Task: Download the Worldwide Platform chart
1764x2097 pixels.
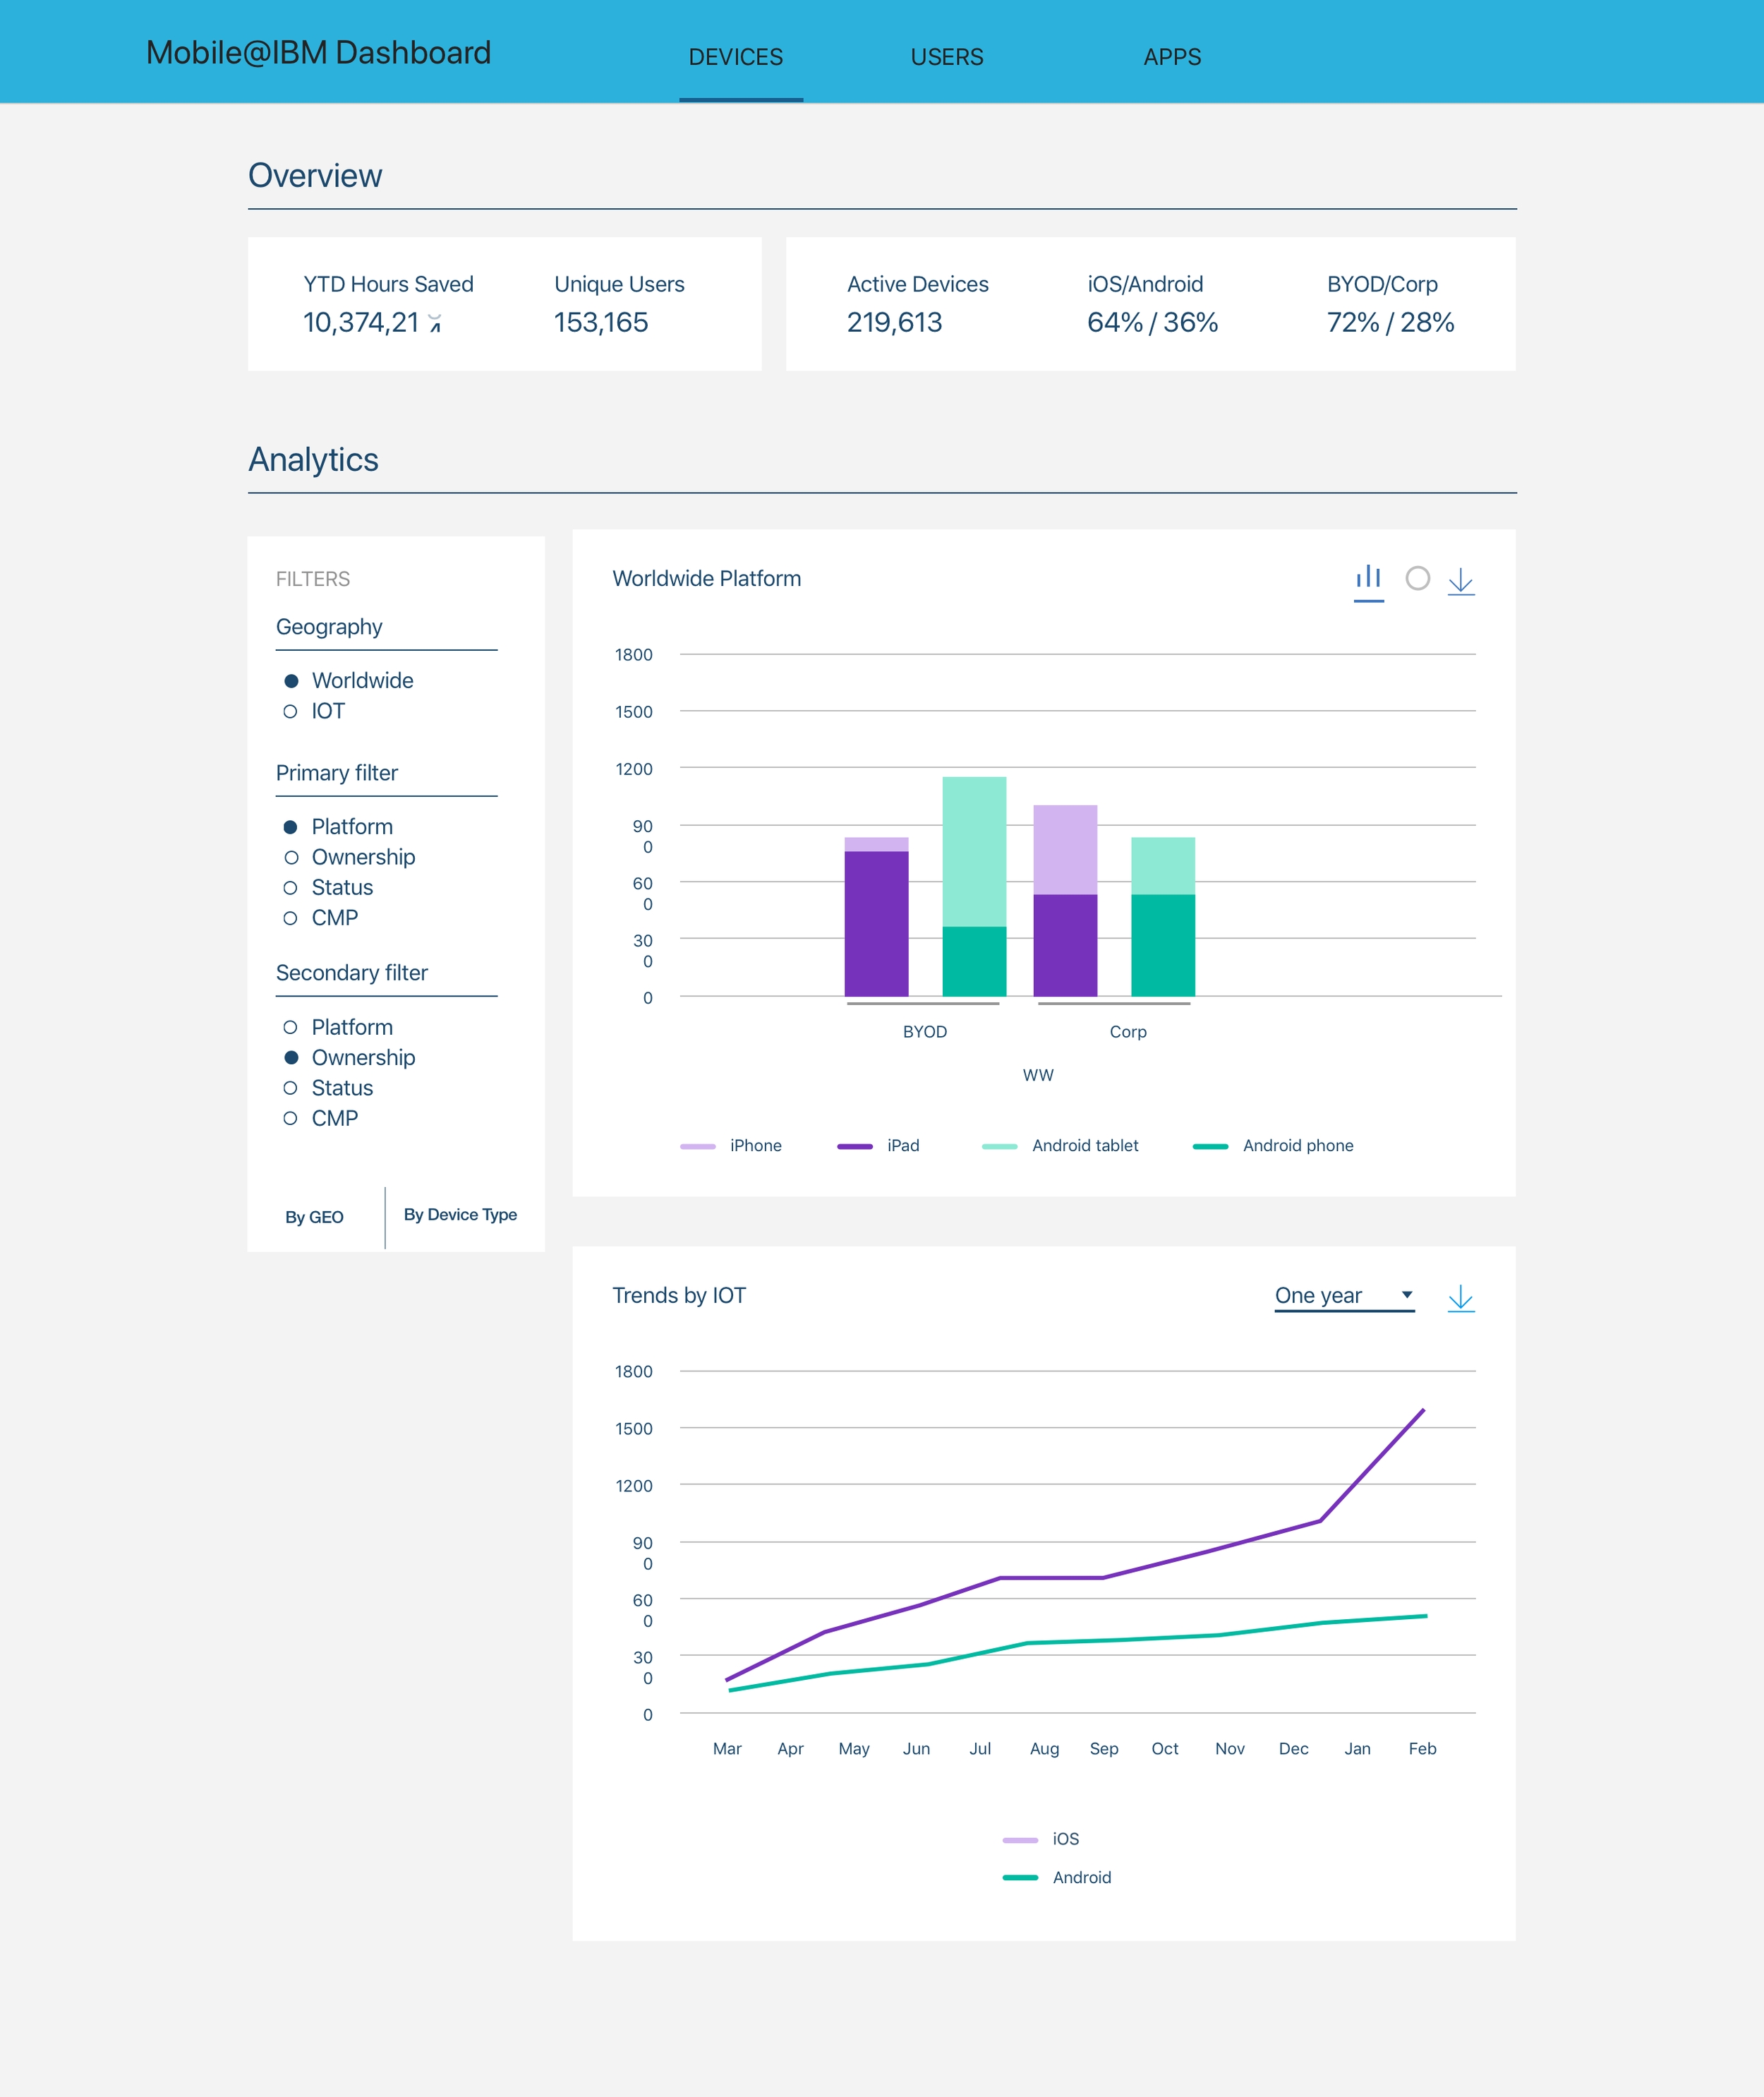Action: point(1460,580)
